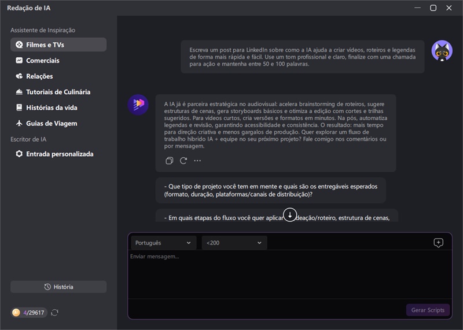Minimize the Redação de IA window

coord(417,8)
